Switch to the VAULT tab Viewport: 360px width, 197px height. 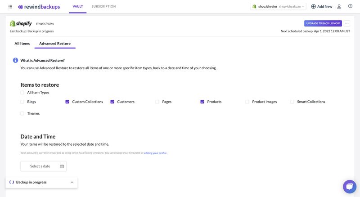pyautogui.click(x=77, y=6)
